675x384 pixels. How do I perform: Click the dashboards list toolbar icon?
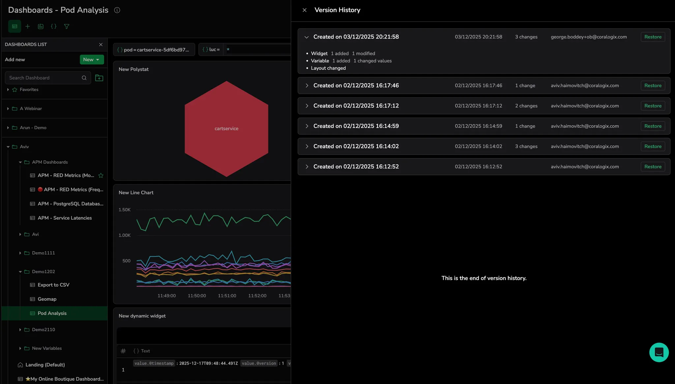coord(15,26)
